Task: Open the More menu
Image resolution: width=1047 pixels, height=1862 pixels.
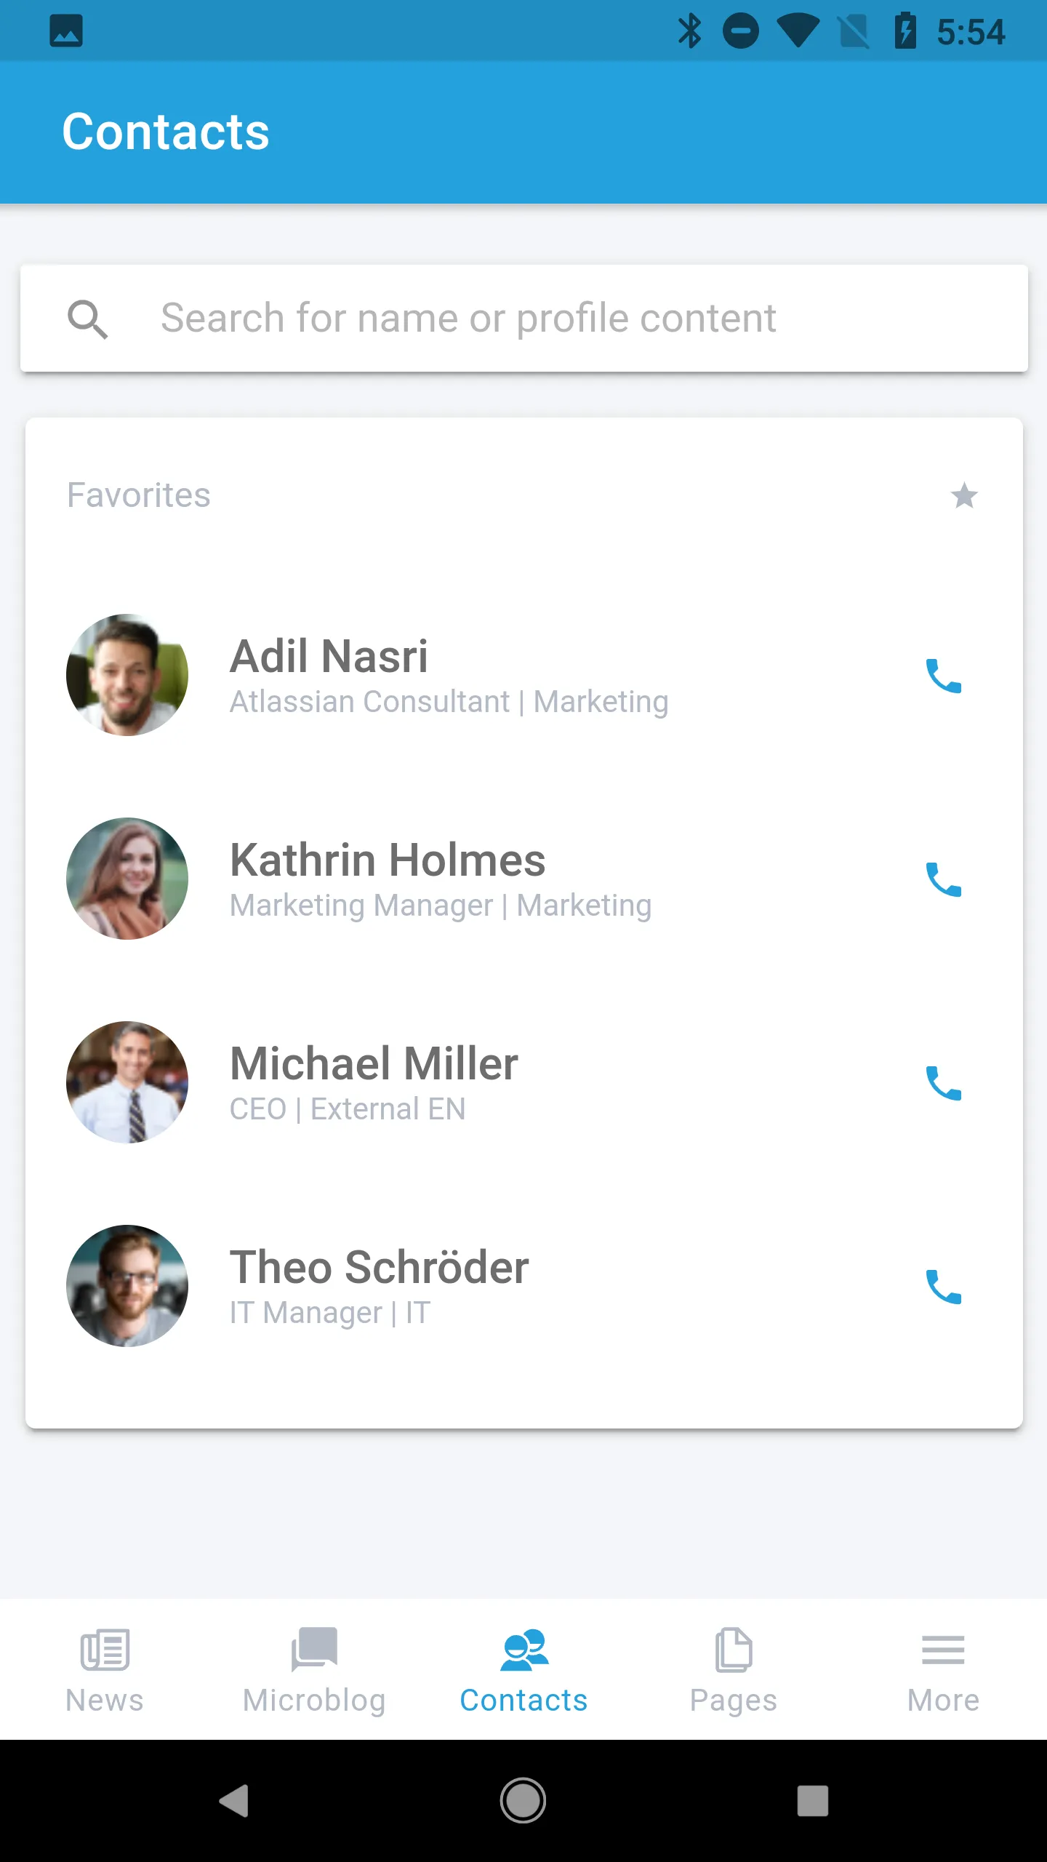Action: tap(943, 1670)
